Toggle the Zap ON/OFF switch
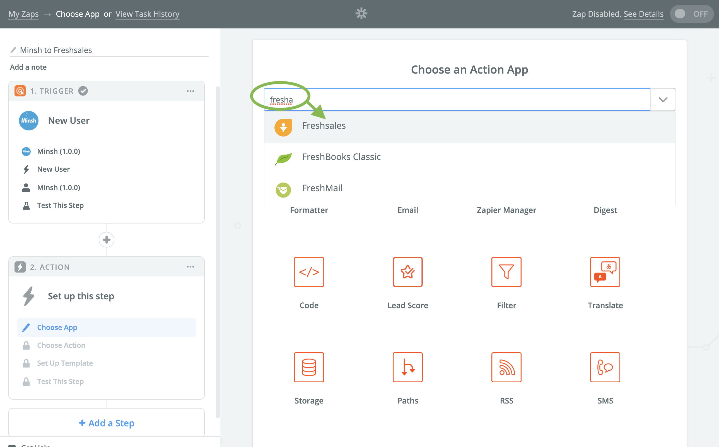This screenshot has width=719, height=447. coord(692,14)
